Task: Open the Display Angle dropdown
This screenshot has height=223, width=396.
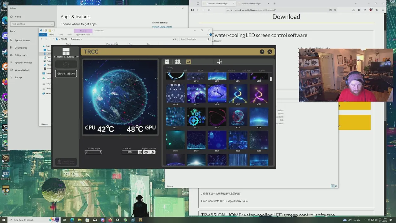Action: coord(93,152)
